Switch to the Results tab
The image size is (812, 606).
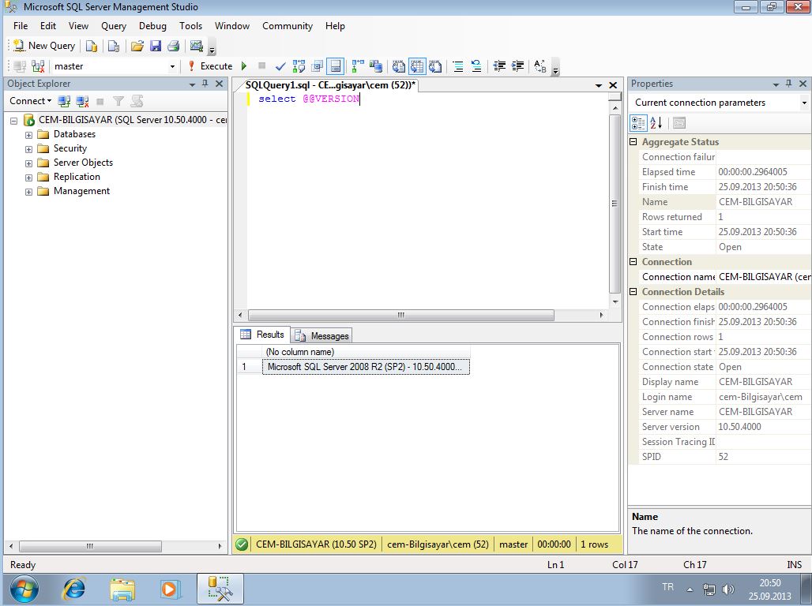coord(262,335)
